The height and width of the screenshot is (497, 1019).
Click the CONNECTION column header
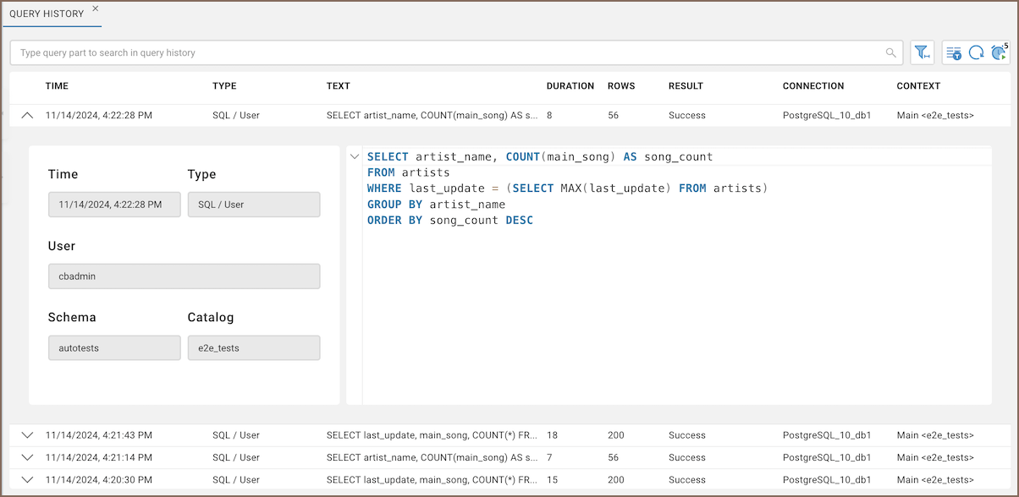click(812, 86)
